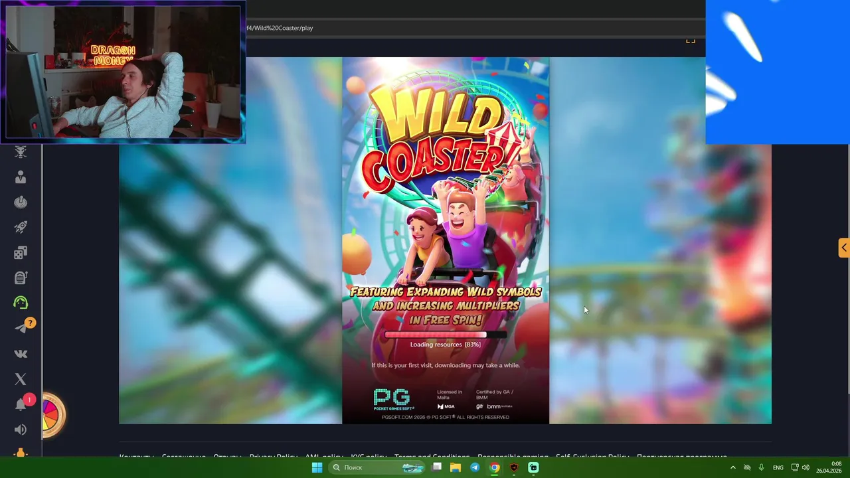Open the red shield app on taskbar

(x=514, y=467)
